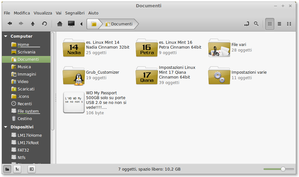The height and width of the screenshot is (177, 299).
Task: Select Documenti in the sidebar
Action: tap(26, 60)
